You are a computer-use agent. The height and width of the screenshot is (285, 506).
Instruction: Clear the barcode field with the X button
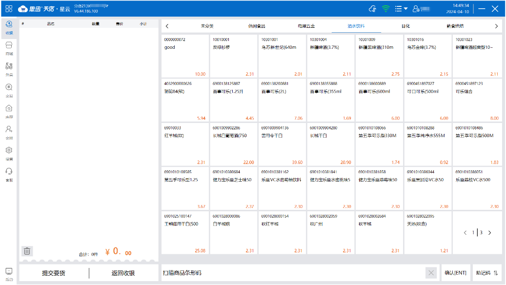[431, 273]
